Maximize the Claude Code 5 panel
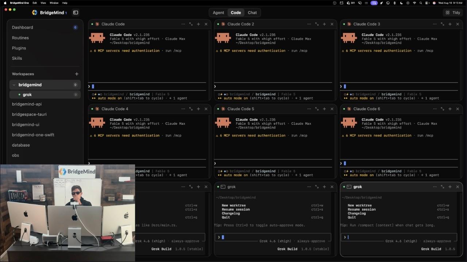The image size is (467, 262). point(317,109)
